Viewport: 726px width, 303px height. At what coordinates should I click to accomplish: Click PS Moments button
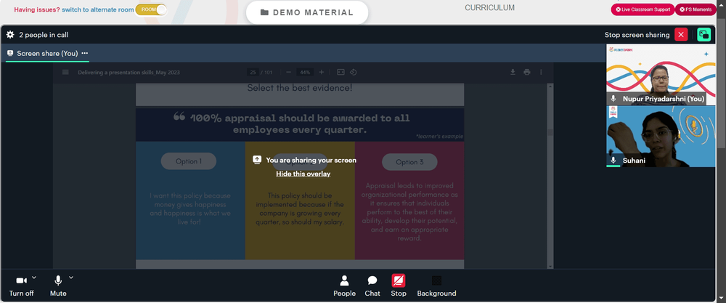coord(696,9)
